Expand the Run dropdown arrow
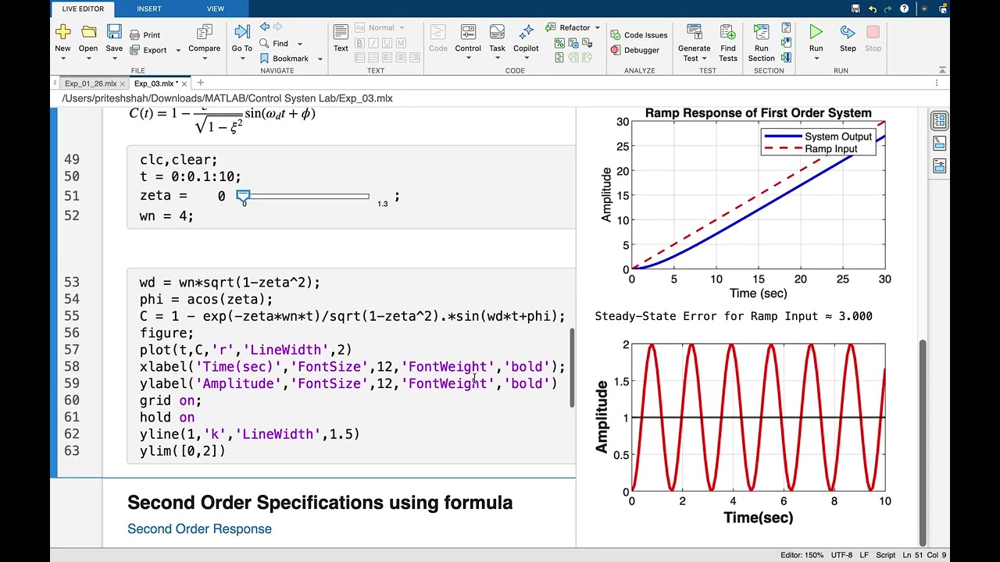1000x562 pixels. (x=816, y=59)
